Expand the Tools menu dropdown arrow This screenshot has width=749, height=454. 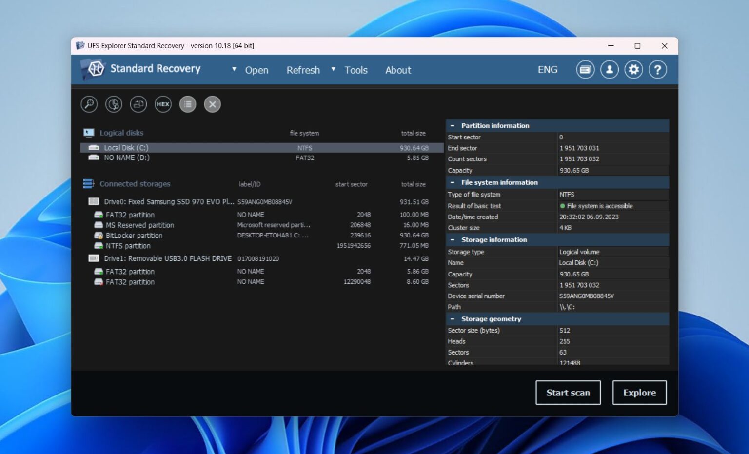click(334, 69)
